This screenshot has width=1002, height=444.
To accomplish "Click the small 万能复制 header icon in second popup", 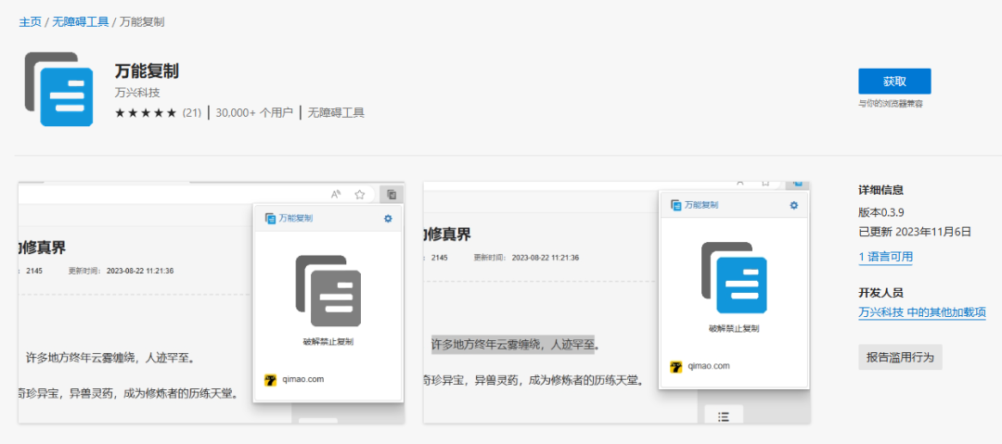I will tap(676, 205).
